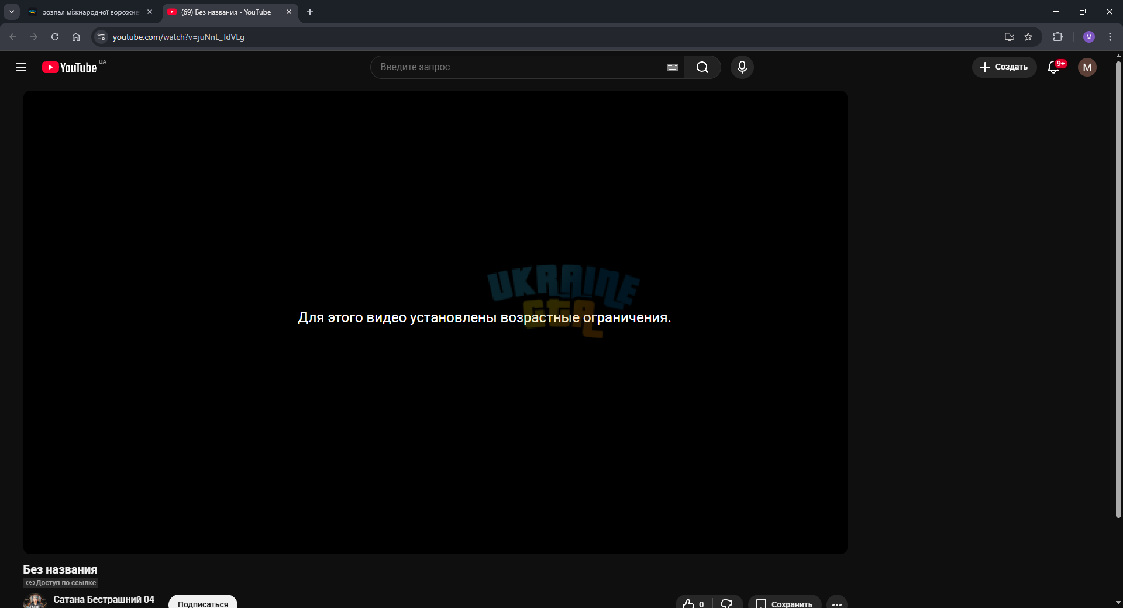Open the notifications bell
Screen dimensions: 1123x608
point(1054,67)
